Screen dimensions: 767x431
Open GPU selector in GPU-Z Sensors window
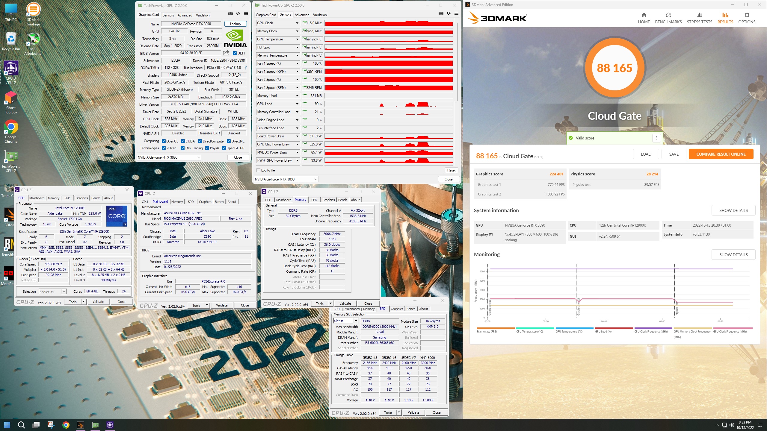(x=286, y=179)
